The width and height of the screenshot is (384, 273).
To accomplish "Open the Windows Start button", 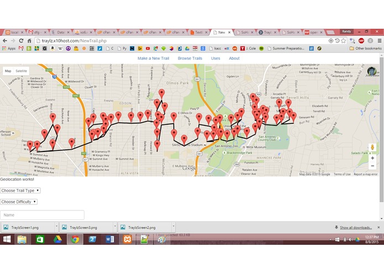I will tap(7, 239).
